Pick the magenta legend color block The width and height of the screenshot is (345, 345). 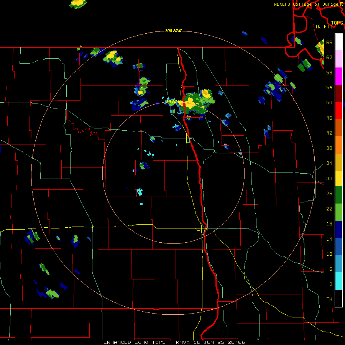[338, 76]
